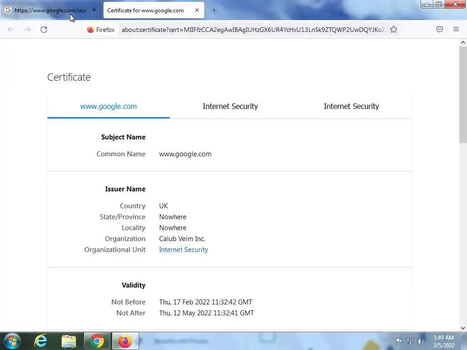Viewport: 467px width, 350px height.
Task: Restore down the Firefox window
Action: point(439,4)
